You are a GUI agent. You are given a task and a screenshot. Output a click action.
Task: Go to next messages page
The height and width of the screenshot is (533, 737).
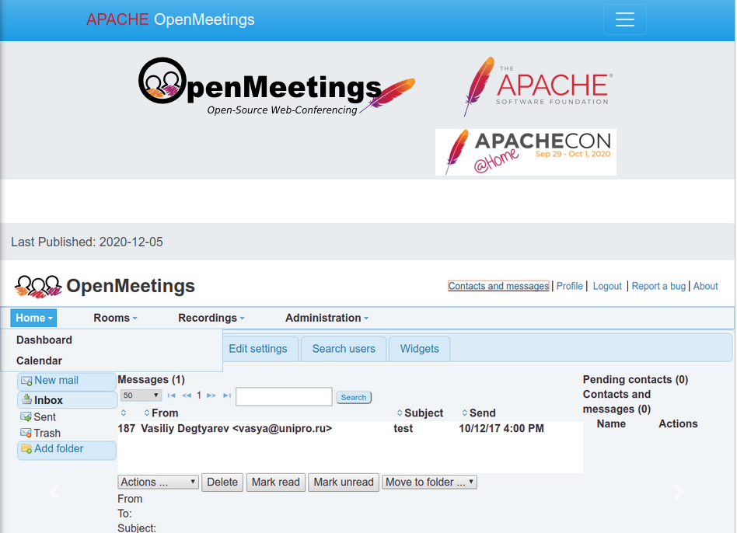211,395
